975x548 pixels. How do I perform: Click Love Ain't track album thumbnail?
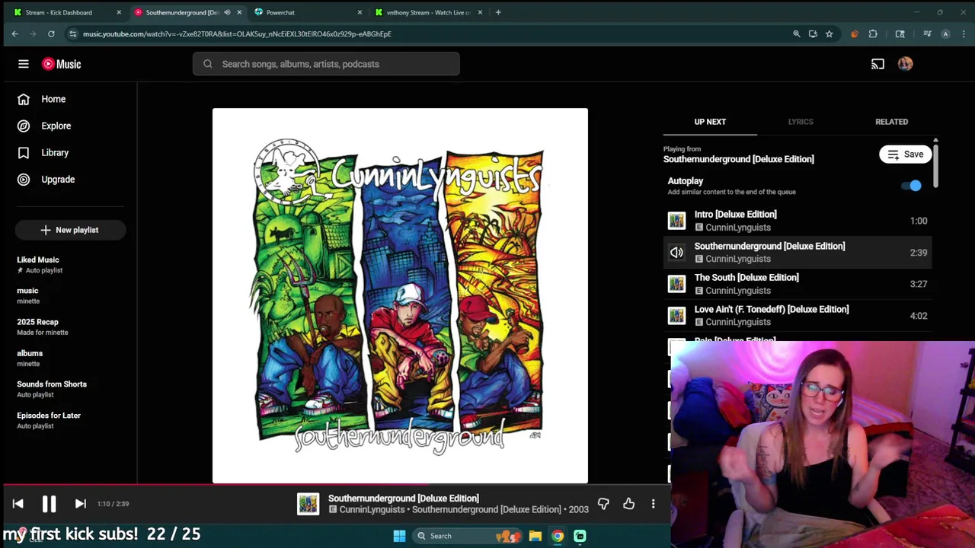point(676,316)
